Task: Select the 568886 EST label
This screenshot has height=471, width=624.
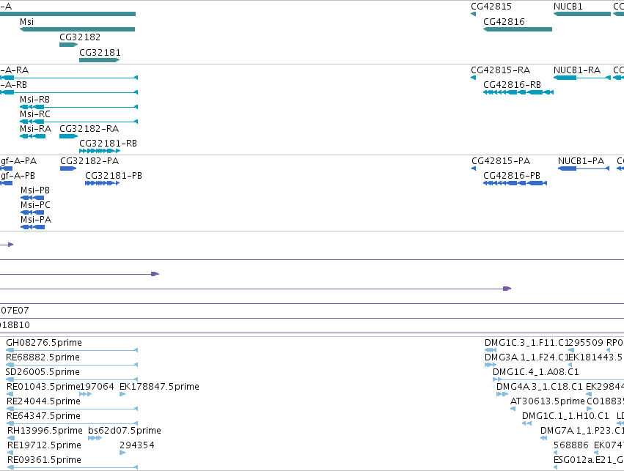Action: click(x=570, y=445)
